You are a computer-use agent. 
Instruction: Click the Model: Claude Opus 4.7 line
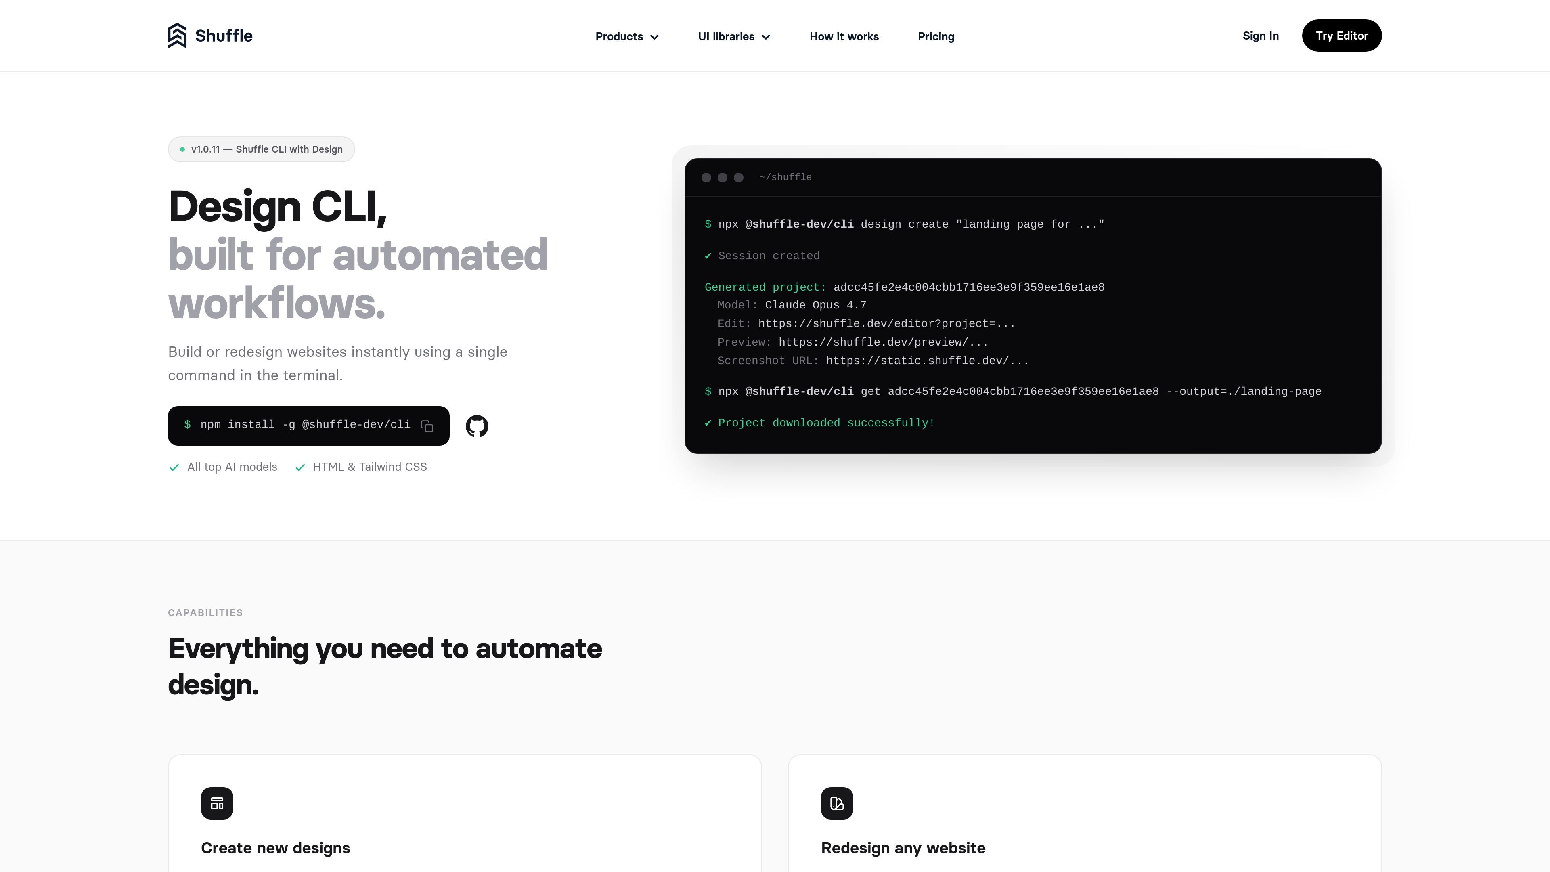pos(792,305)
